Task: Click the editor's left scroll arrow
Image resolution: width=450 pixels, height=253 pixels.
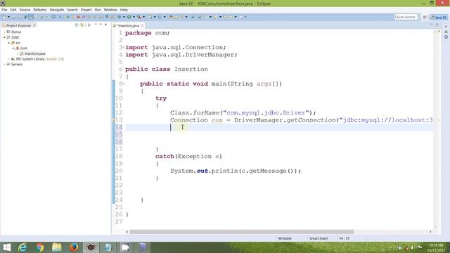Action: click(x=127, y=232)
